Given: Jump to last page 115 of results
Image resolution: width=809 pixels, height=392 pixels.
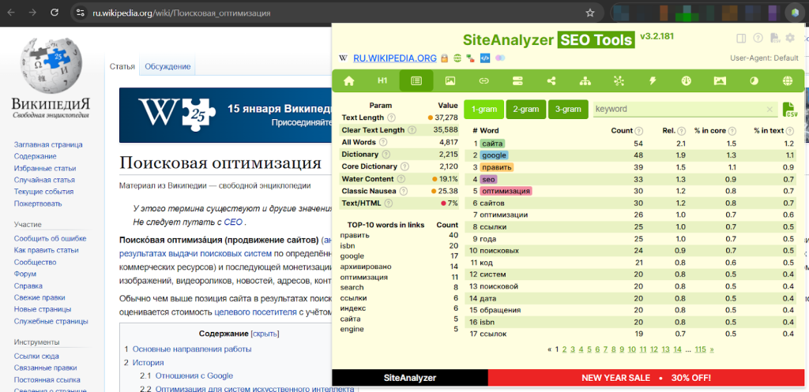Looking at the screenshot, I should pos(699,349).
